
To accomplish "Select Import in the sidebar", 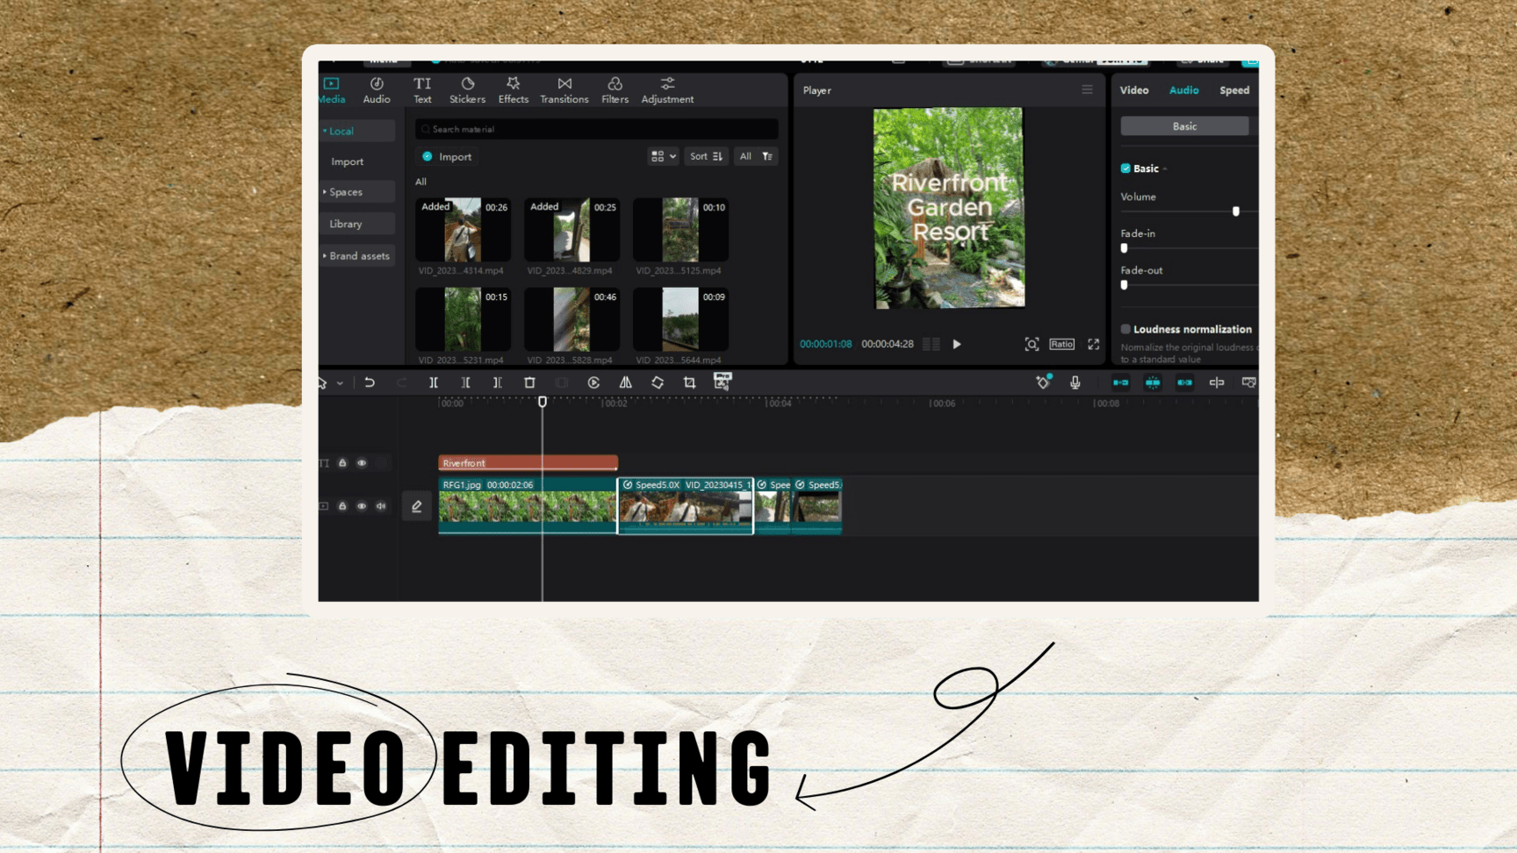I will click(x=348, y=161).
